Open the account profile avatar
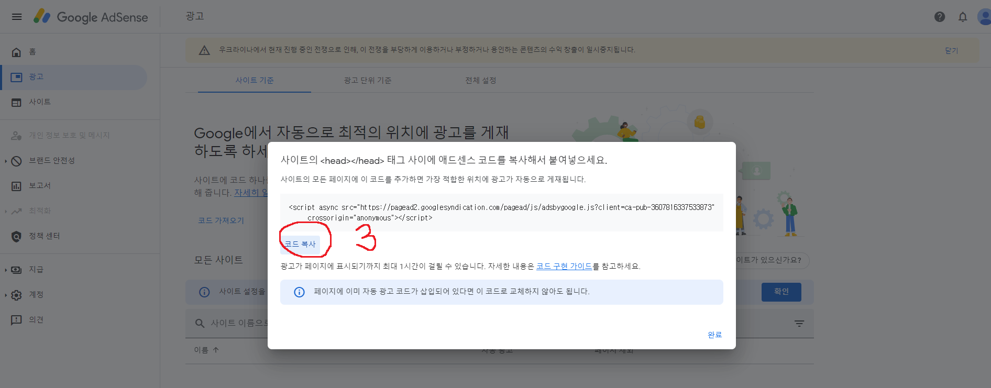 [984, 17]
